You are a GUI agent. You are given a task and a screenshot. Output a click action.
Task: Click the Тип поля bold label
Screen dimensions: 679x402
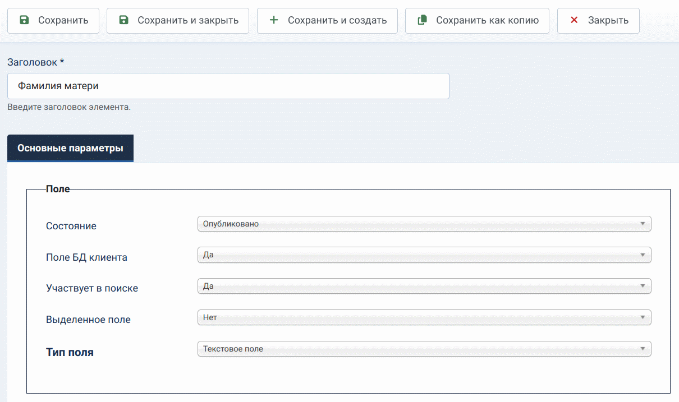[x=70, y=353]
